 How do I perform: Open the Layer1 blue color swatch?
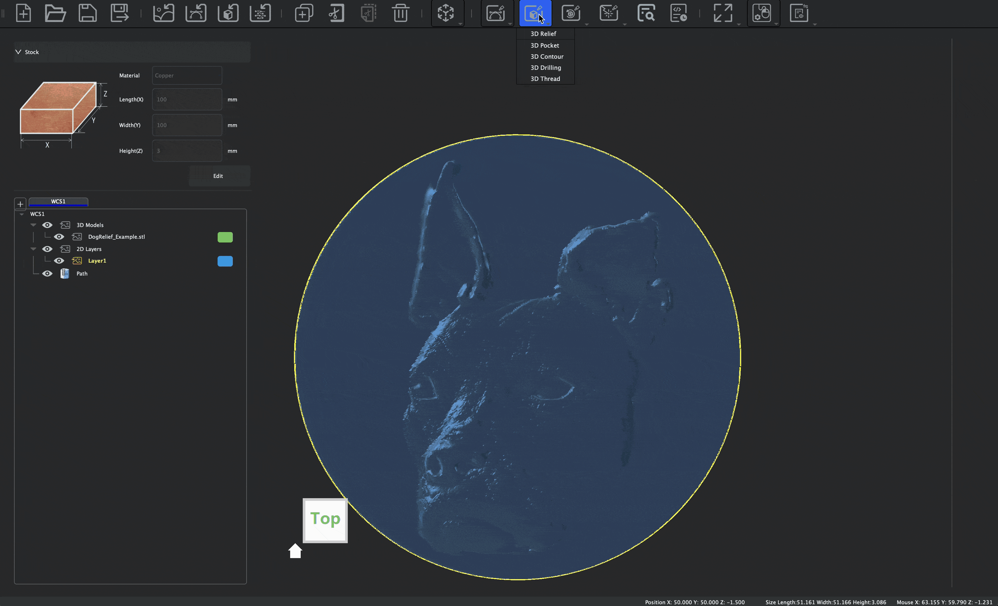tap(225, 261)
